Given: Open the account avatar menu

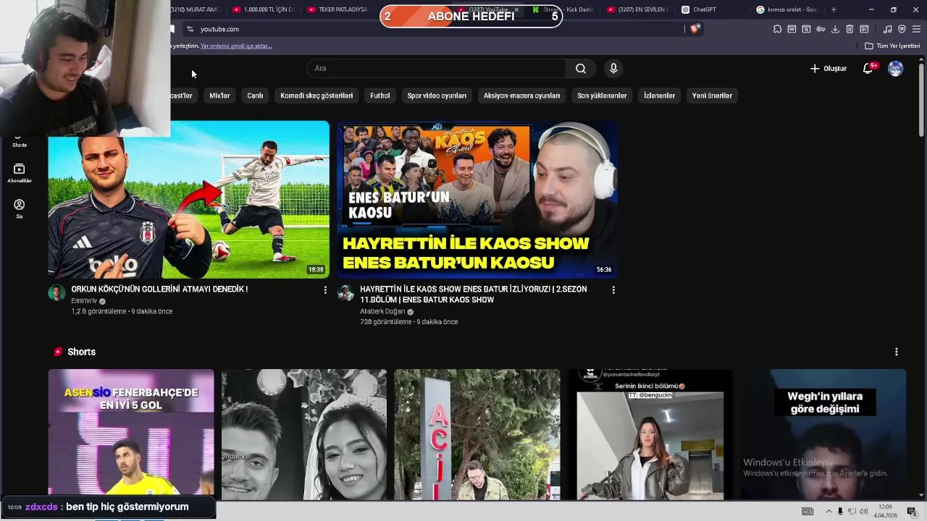Looking at the screenshot, I should click(x=896, y=68).
